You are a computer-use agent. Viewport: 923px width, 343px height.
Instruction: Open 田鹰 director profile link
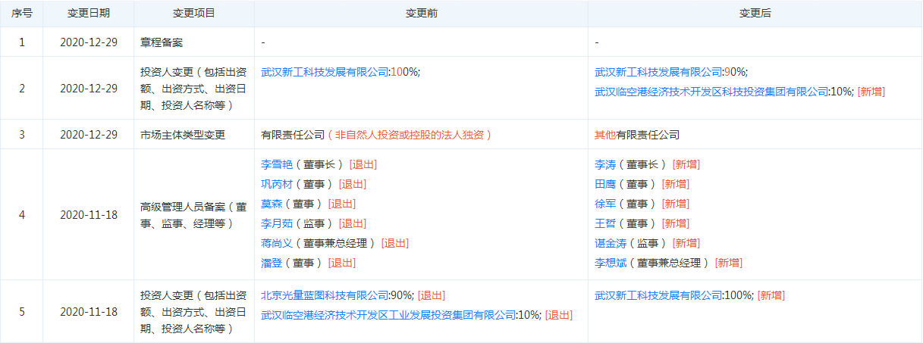point(605,184)
